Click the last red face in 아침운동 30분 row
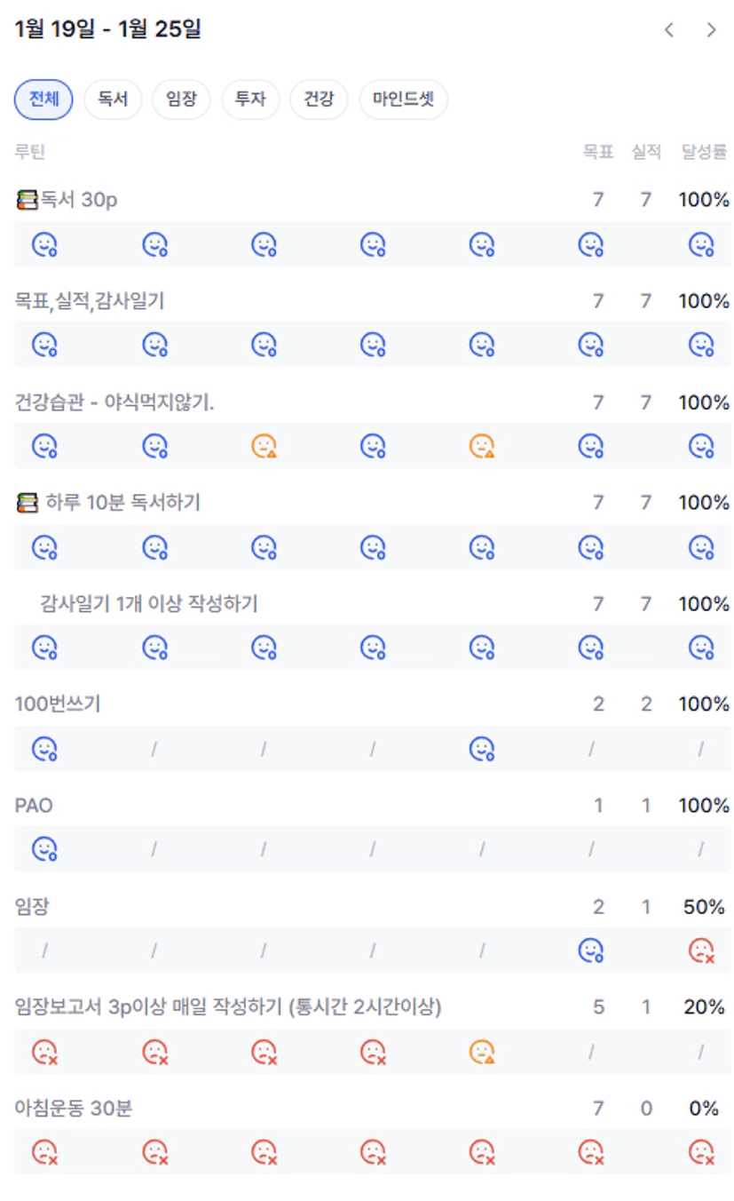This screenshot has width=734, height=1201. point(701,1152)
